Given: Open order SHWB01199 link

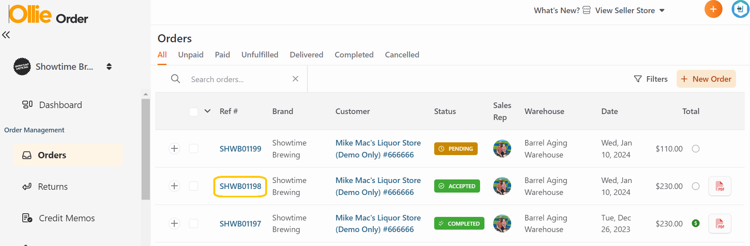Looking at the screenshot, I should pos(240,149).
